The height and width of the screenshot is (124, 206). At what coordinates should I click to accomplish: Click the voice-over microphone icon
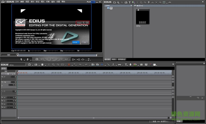click(130, 65)
